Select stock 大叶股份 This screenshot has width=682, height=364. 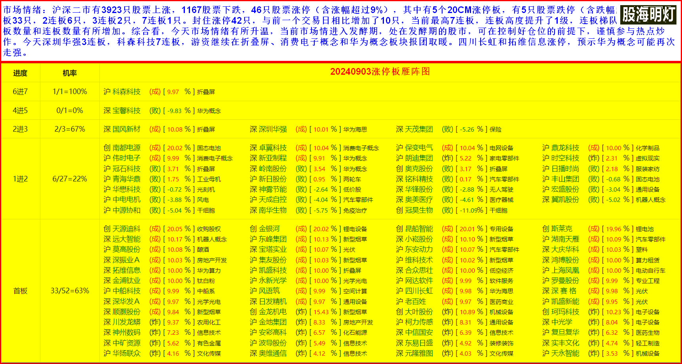[x=419, y=312]
